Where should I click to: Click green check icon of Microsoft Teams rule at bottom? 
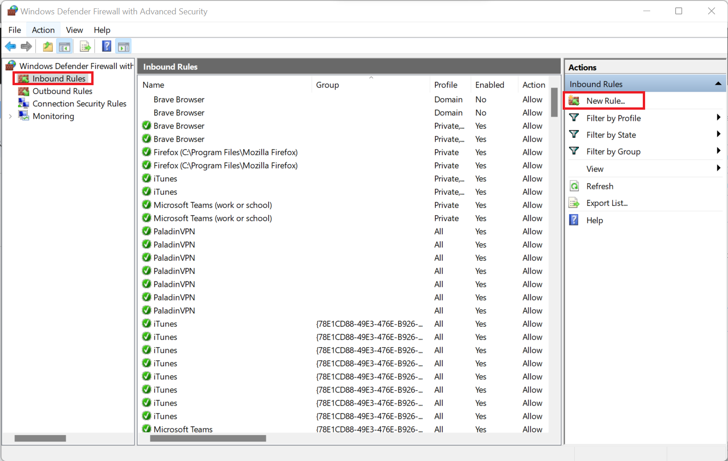[147, 429]
